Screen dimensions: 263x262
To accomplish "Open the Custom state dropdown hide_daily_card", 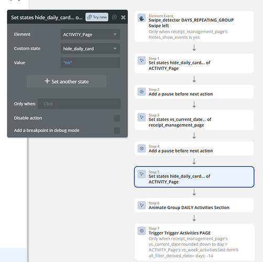I will [x=90, y=49].
